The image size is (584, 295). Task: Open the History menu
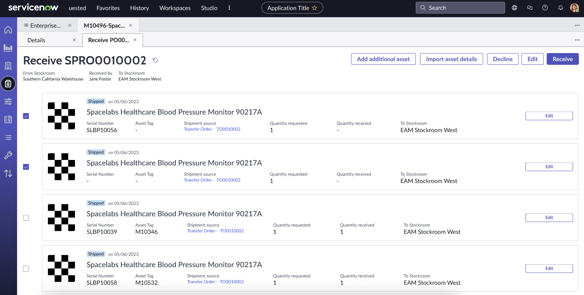[140, 8]
